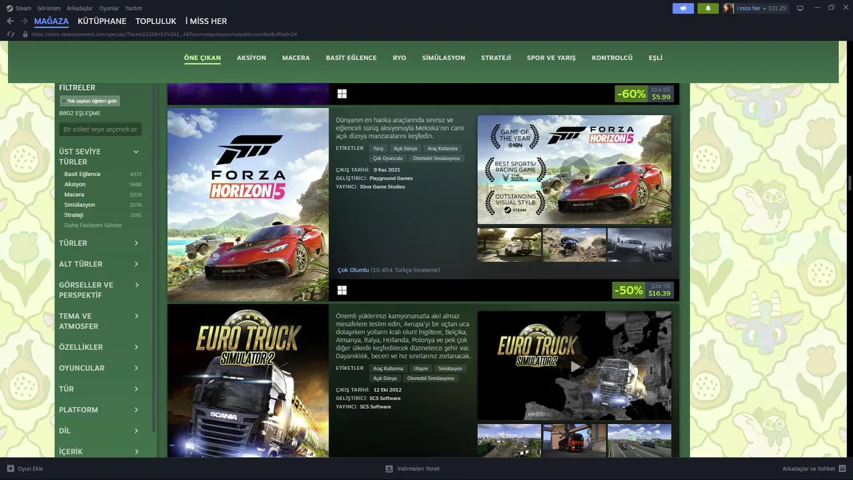
Task: Switch to the AKSİYON category tab
Action: [251, 58]
